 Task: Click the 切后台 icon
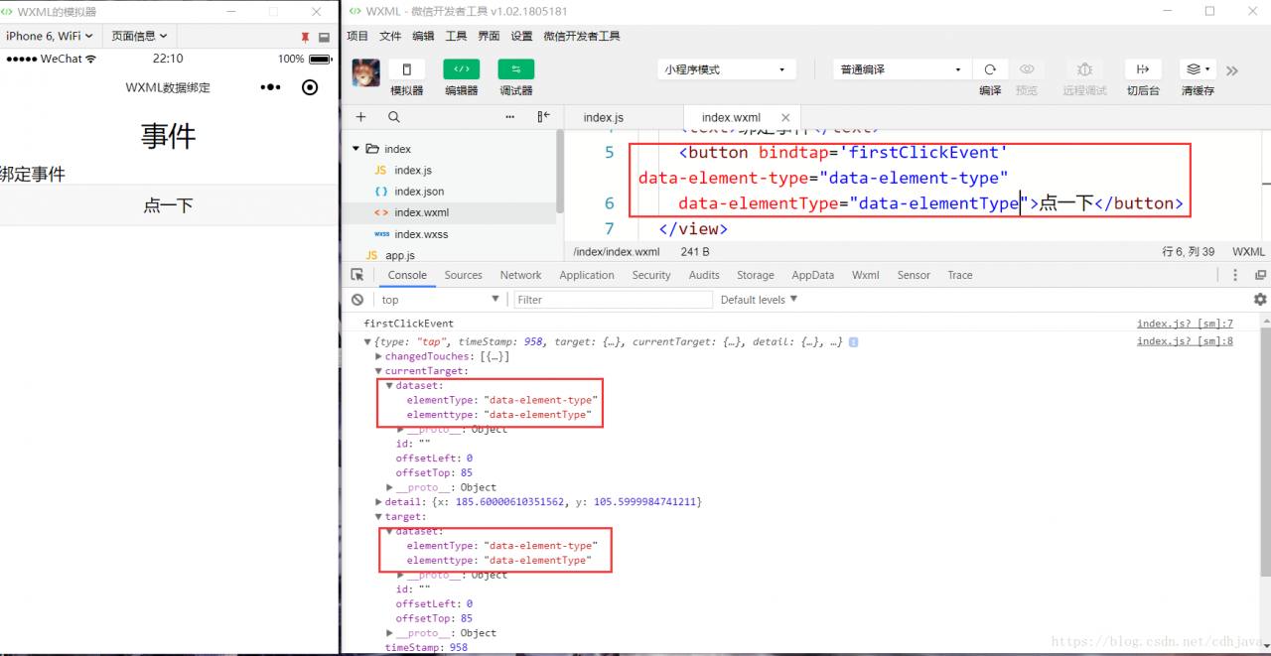[1142, 69]
